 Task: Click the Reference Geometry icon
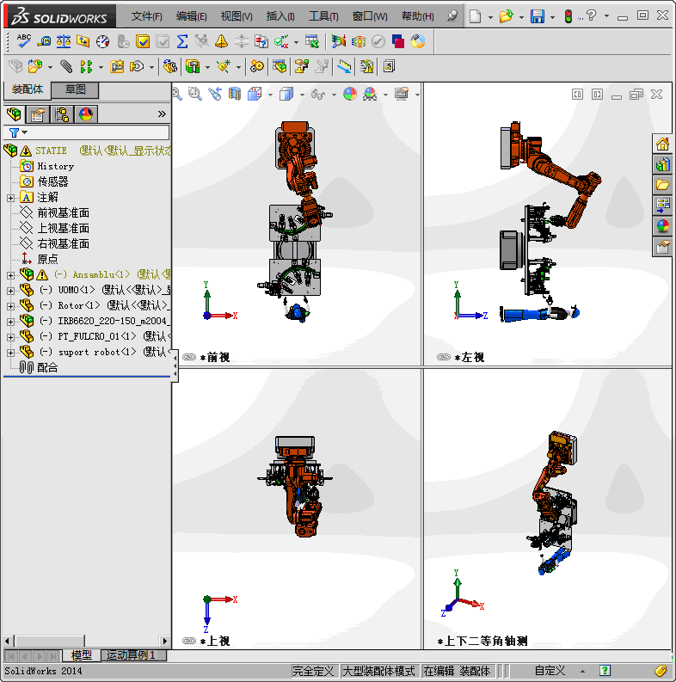[224, 66]
